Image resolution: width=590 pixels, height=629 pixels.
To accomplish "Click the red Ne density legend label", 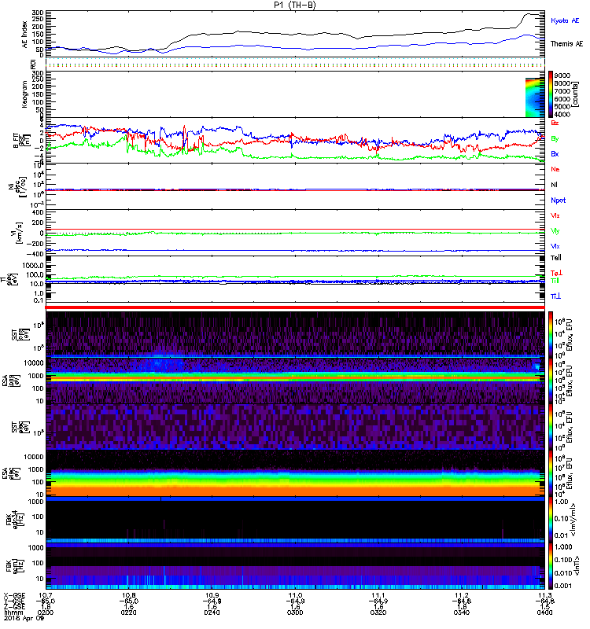I will pyautogui.click(x=555, y=169).
